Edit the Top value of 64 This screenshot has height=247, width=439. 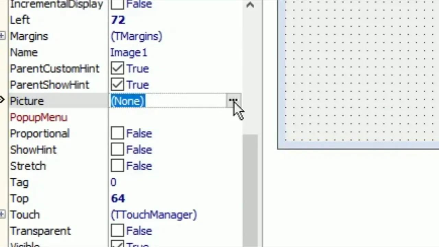[118, 198]
